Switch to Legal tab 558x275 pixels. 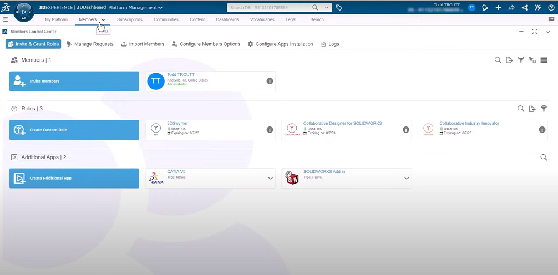tap(291, 19)
